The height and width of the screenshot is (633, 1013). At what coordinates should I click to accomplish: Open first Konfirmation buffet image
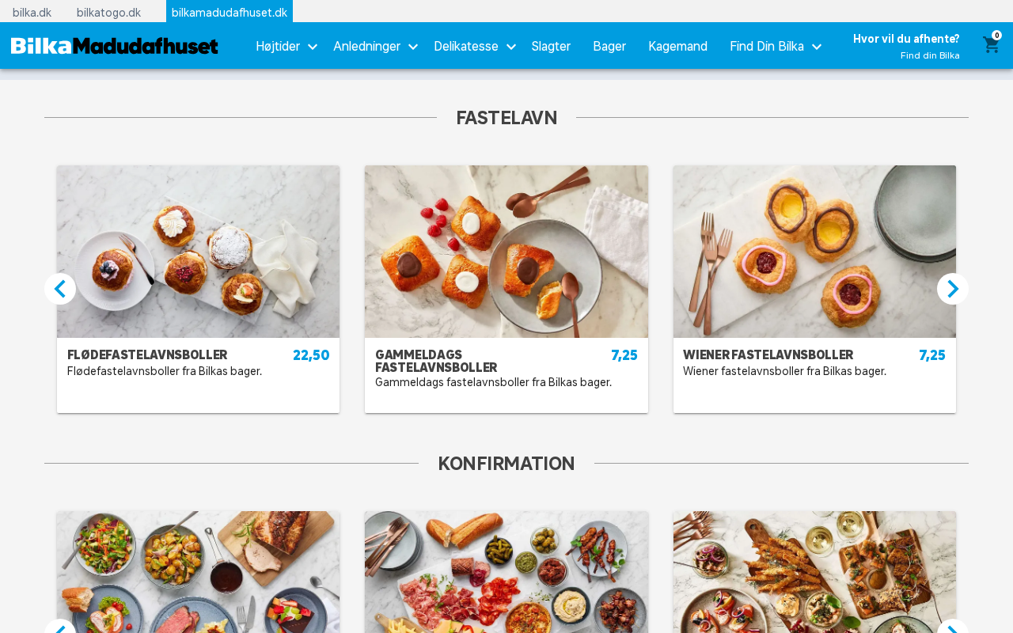click(198, 572)
